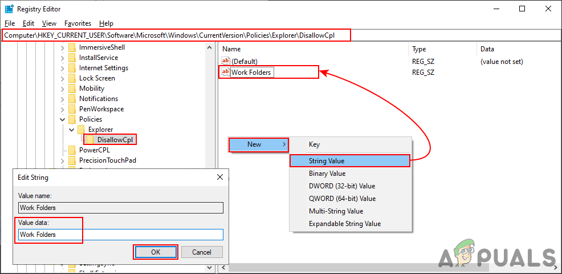Choose String Value from the submenu
Screen dimensions: 562x274
(349, 161)
